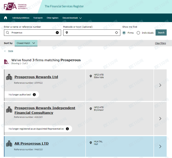Click the Home breadcrumb link
Image resolution: width=172 pixels, height=158 pixels.
(10, 51)
